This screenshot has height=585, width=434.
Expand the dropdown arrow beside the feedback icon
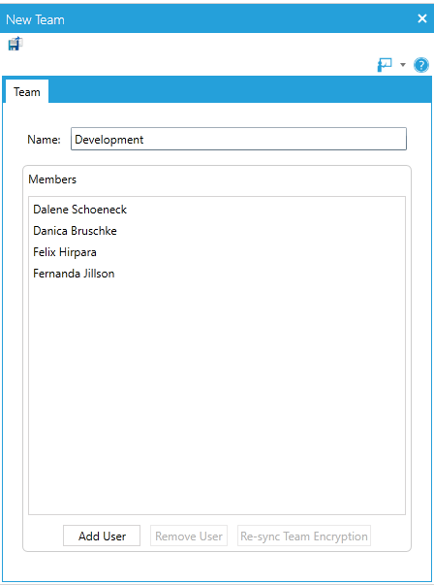coord(403,65)
